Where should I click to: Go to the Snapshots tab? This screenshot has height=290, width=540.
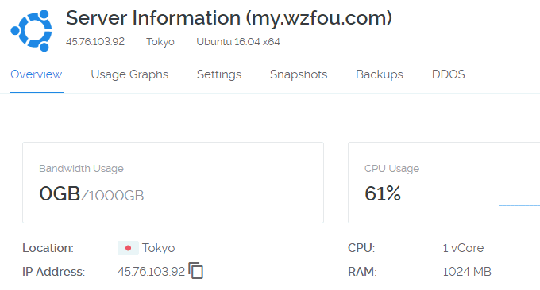[x=299, y=74]
